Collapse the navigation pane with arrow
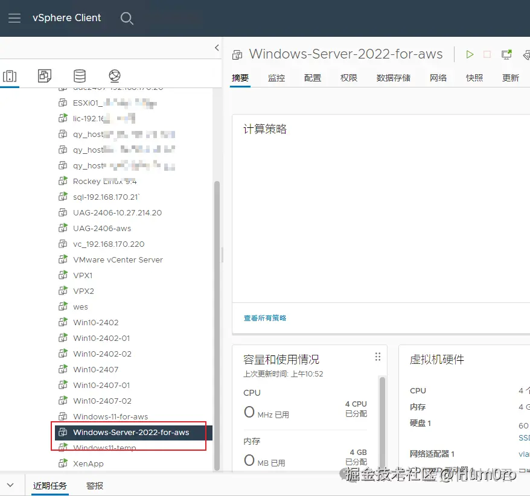Image resolution: width=530 pixels, height=496 pixels. point(217,48)
